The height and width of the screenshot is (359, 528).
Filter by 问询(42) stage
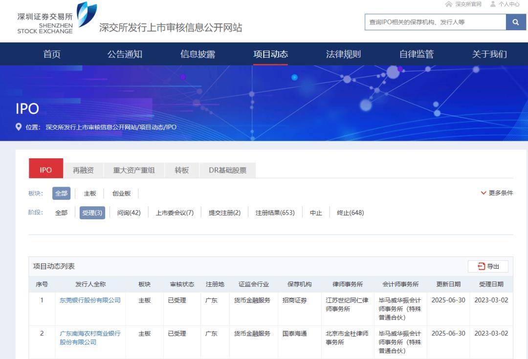click(x=129, y=213)
